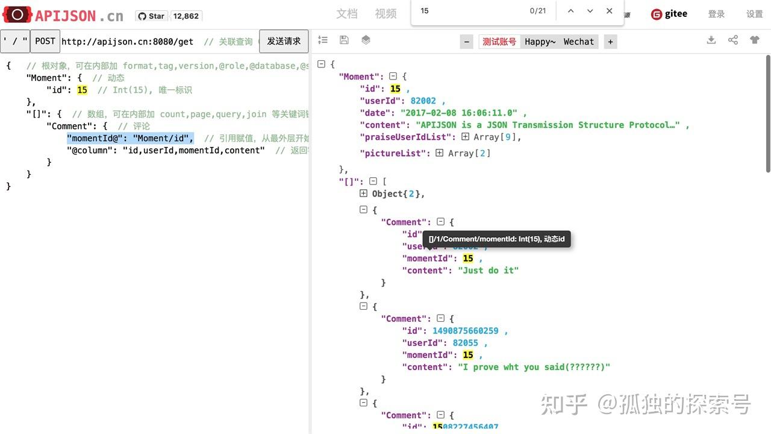Image resolution: width=771 pixels, height=434 pixels.
Task: Click the id value 1490875660259
Action: [x=465, y=330]
